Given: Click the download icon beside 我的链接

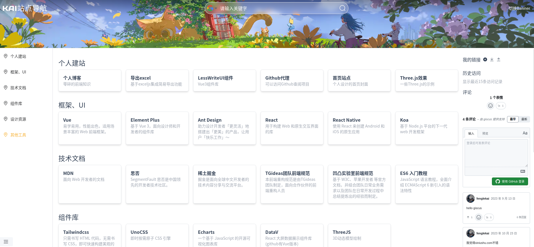Looking at the screenshot, I should click(492, 59).
